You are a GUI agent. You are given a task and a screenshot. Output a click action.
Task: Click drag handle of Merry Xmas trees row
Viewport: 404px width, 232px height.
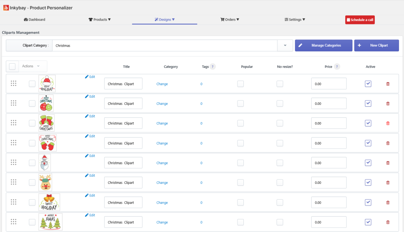coord(13,222)
